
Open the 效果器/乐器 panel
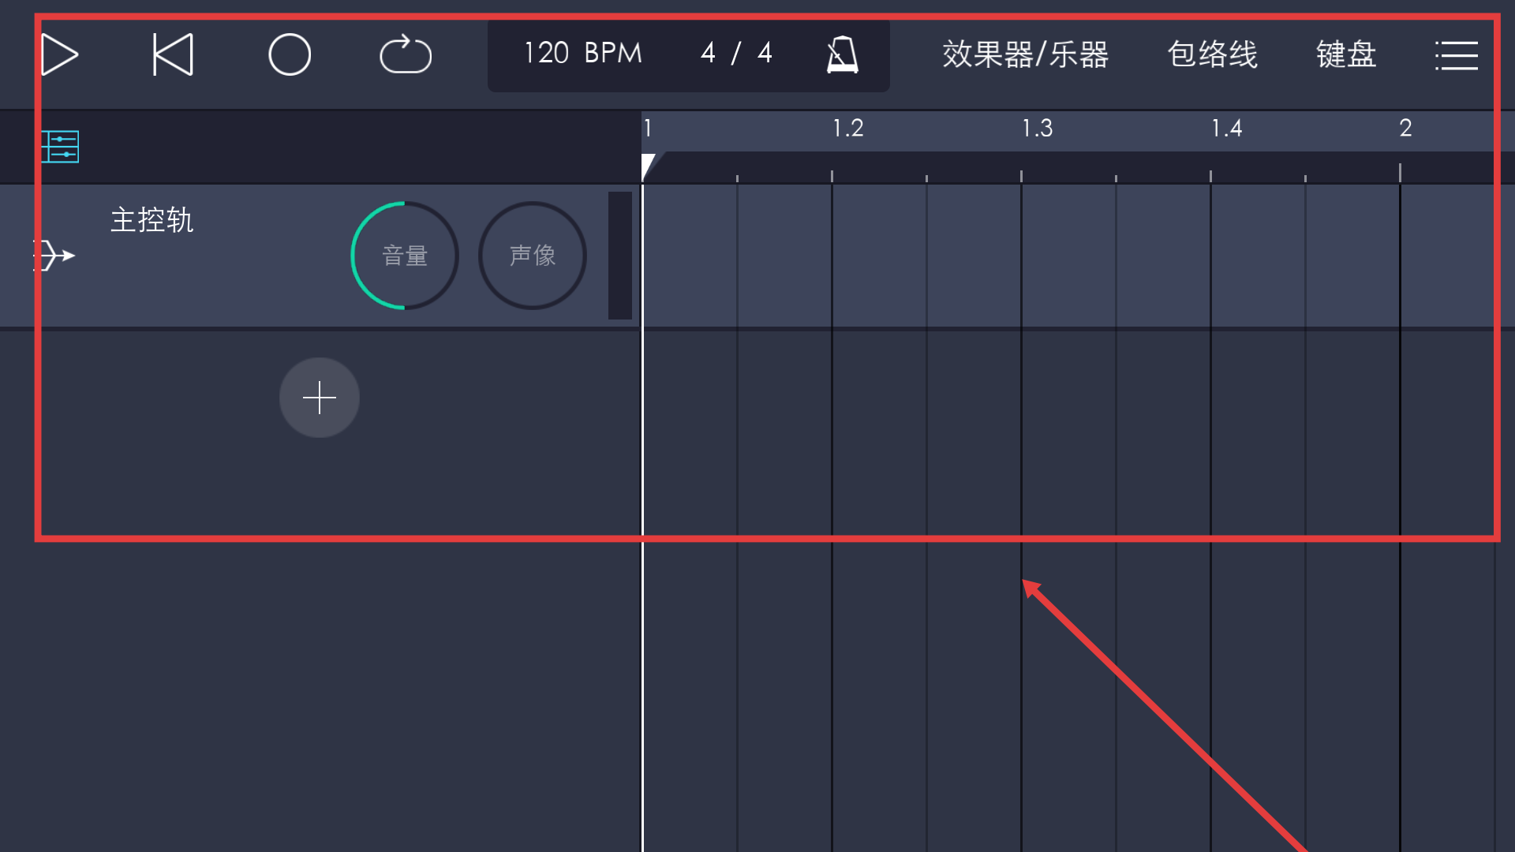pos(1023,54)
